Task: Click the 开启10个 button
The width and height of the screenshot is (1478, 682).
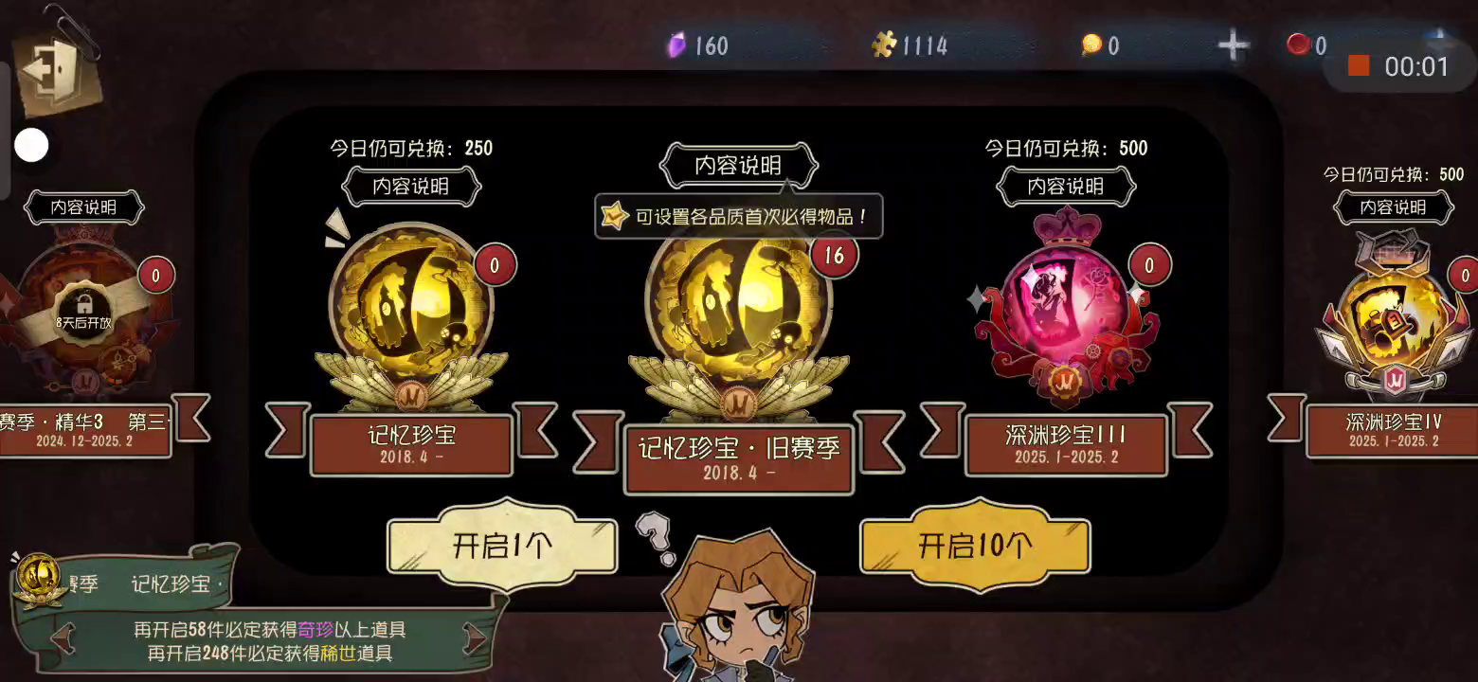Action: [x=975, y=547]
